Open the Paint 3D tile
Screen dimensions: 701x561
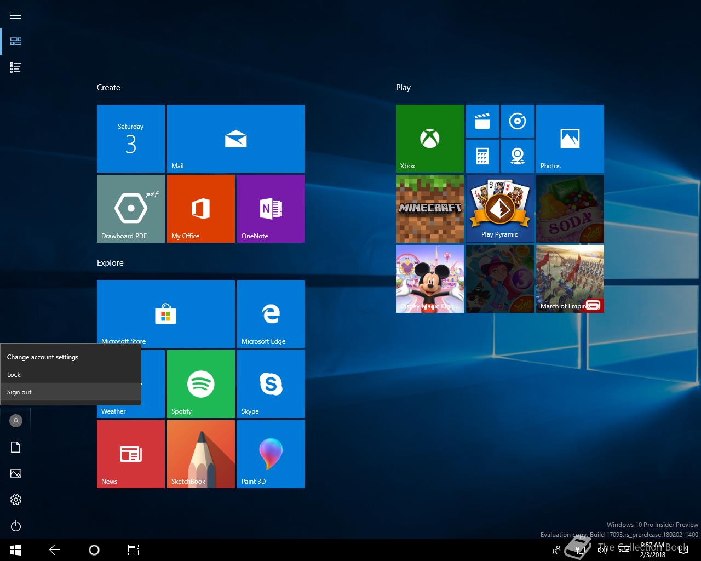(271, 454)
